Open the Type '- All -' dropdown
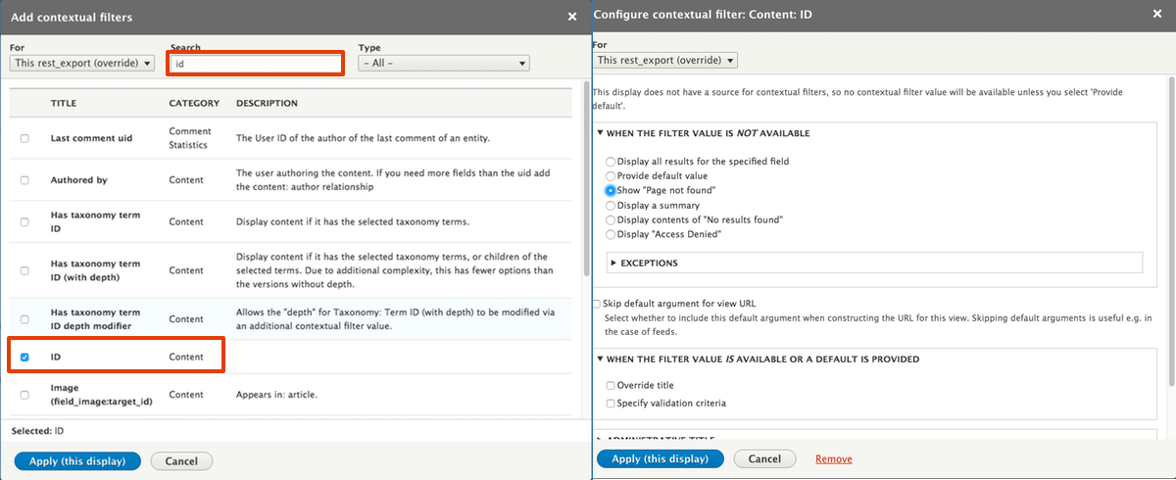 [x=444, y=63]
